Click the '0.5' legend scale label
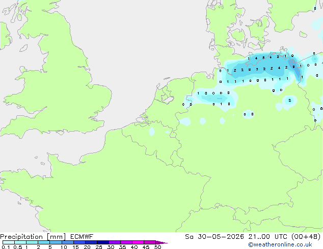The image size is (323, 249). coord(18,247)
